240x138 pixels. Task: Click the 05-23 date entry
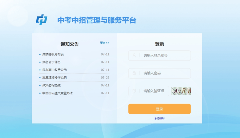coord(105,78)
